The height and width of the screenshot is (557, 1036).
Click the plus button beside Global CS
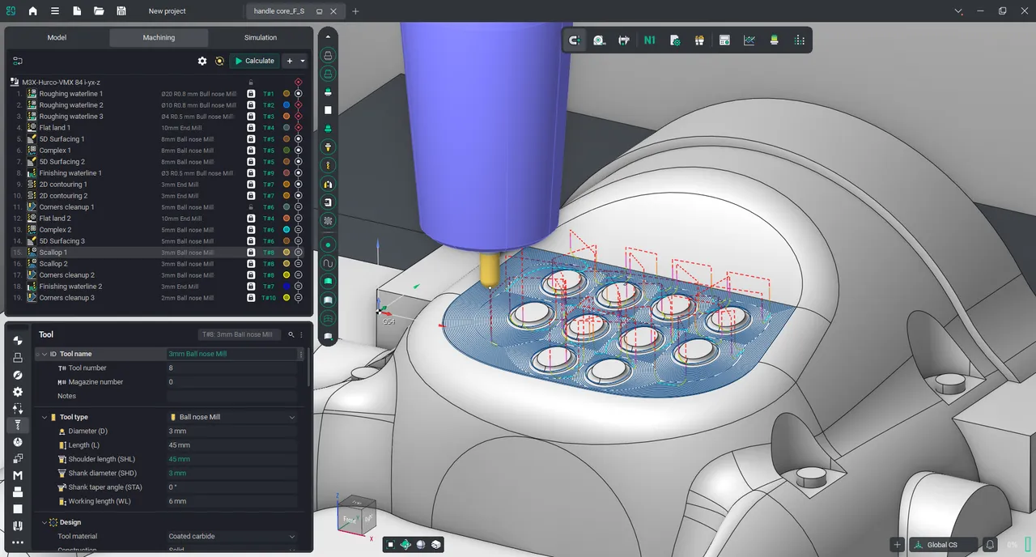[x=897, y=545]
